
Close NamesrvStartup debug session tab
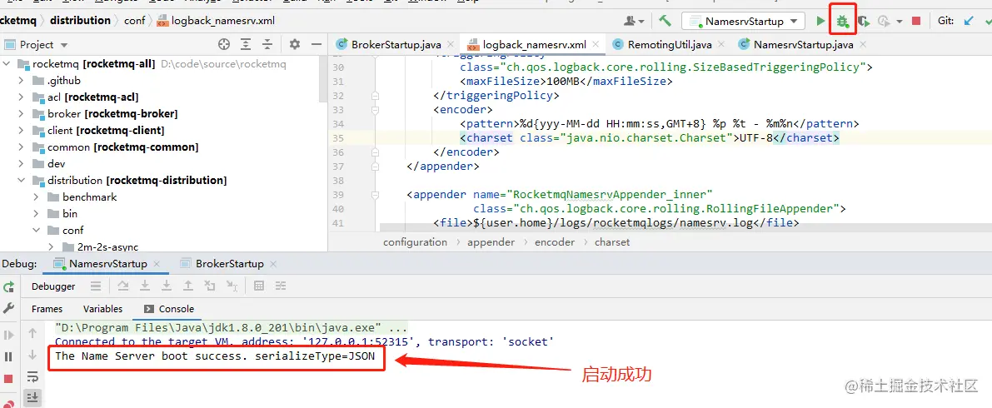click(157, 264)
